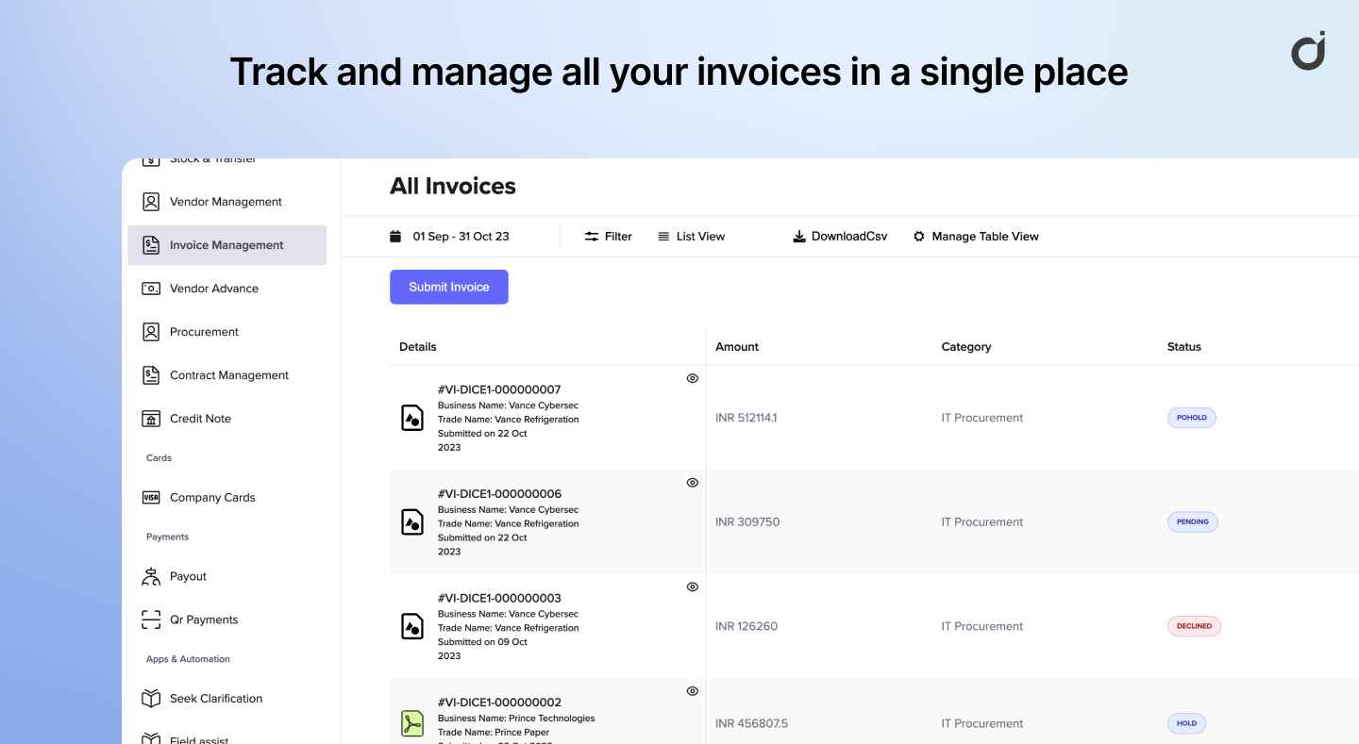Click the HOLD status badge

point(1186,723)
